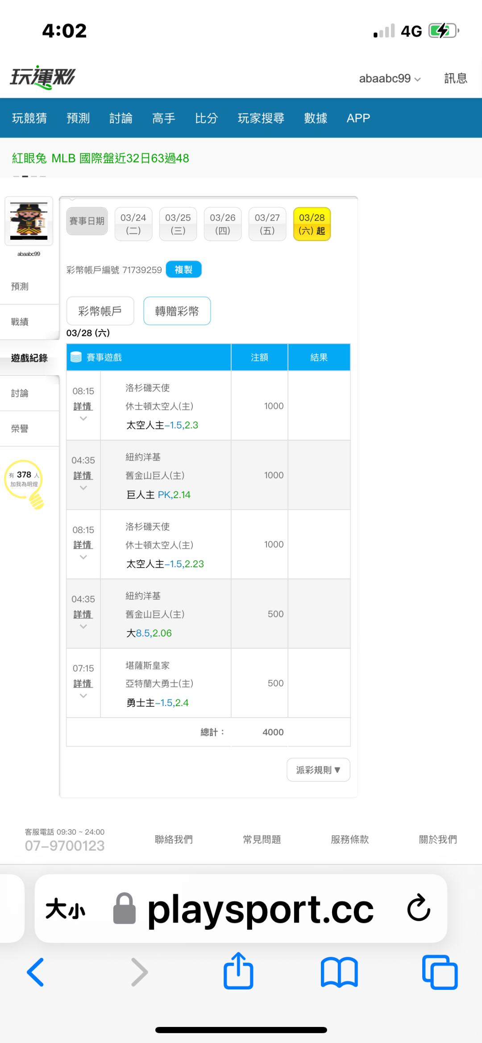Expand 詳情 for first 08:15 Angels game
The width and height of the screenshot is (482, 1043).
[x=83, y=407]
